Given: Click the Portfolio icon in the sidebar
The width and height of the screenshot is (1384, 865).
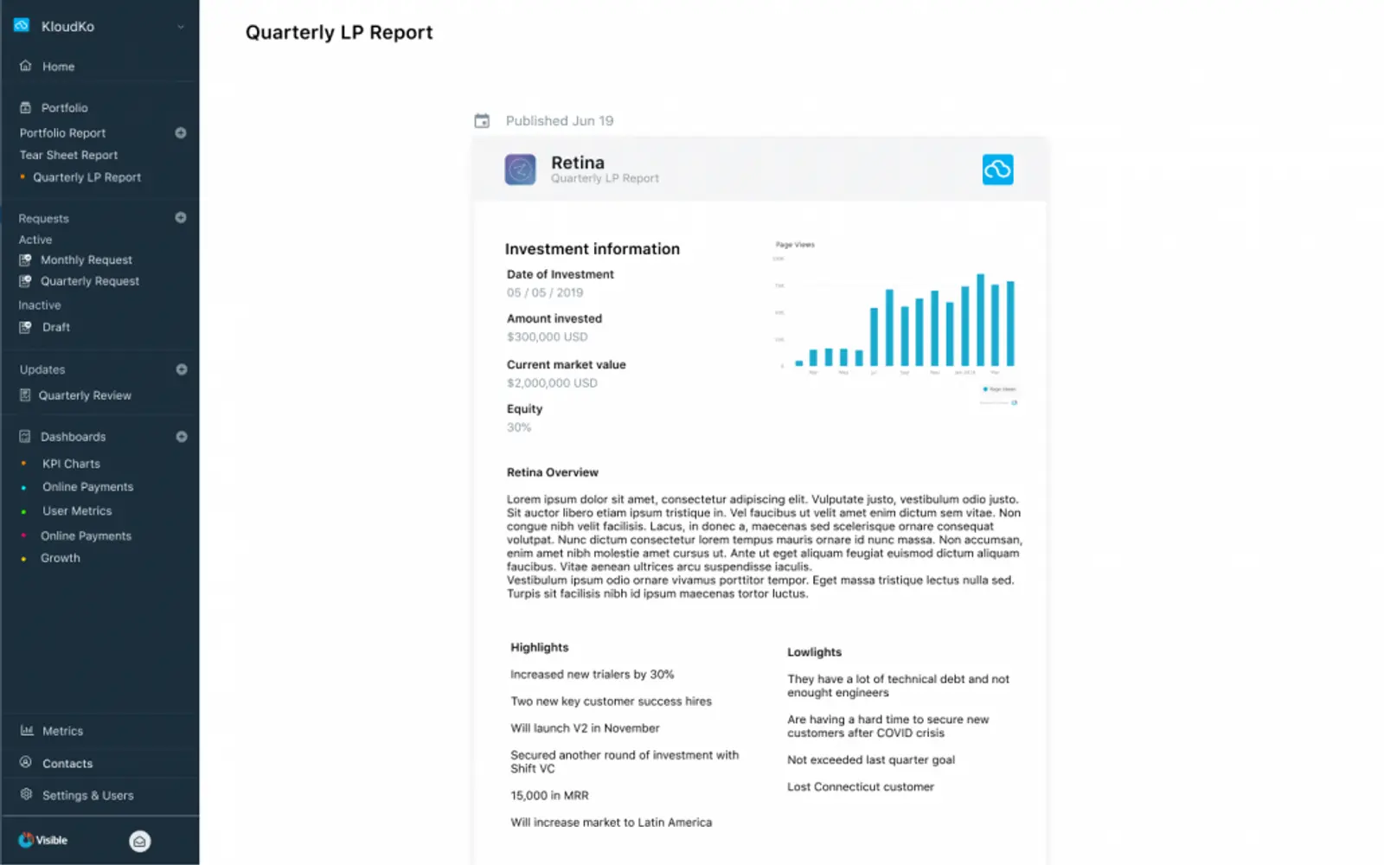Looking at the screenshot, I should 25,108.
